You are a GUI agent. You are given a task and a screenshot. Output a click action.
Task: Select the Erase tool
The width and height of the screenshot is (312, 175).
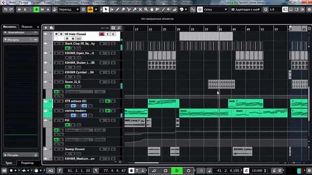tap(123, 10)
